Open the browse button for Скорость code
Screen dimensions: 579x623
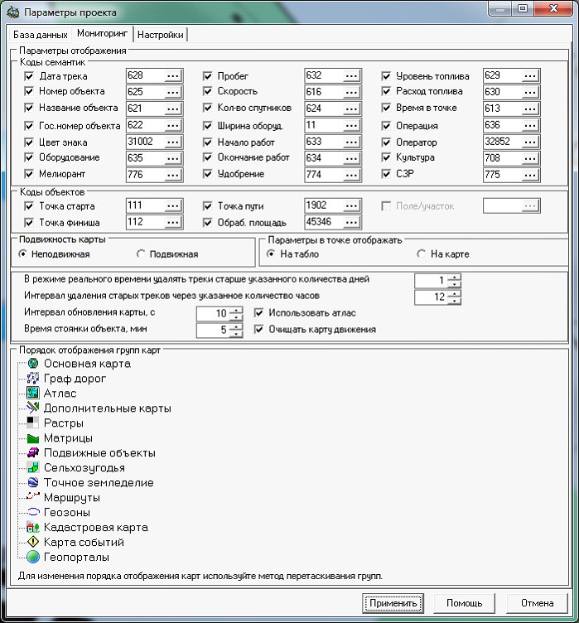(352, 92)
